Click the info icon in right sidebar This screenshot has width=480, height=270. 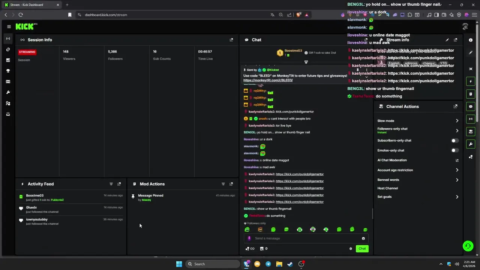[471, 40]
